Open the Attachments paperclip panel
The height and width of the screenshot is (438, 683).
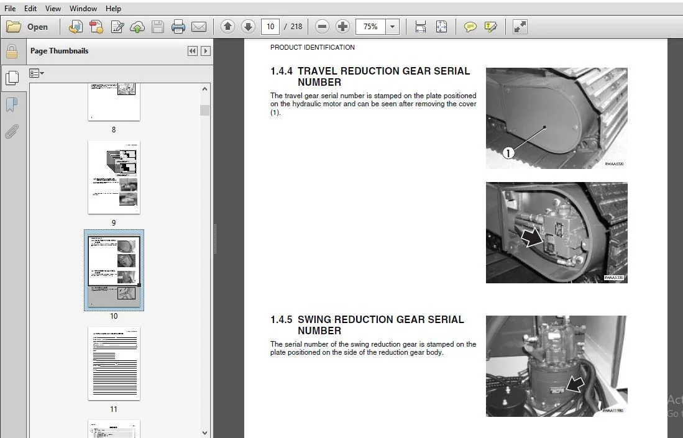click(12, 131)
